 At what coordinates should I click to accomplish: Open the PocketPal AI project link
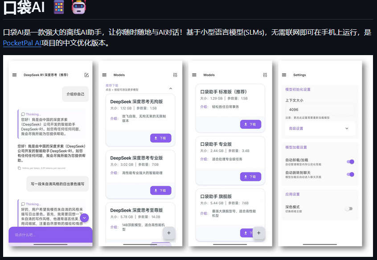click(22, 43)
